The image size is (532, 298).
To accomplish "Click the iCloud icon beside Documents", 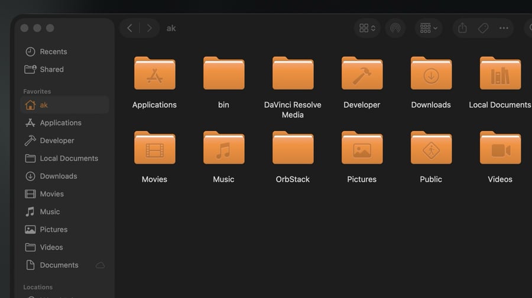I will click(x=100, y=265).
